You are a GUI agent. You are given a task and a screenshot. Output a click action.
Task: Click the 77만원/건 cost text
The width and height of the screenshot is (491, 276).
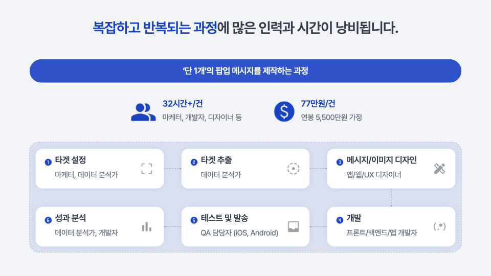click(318, 104)
